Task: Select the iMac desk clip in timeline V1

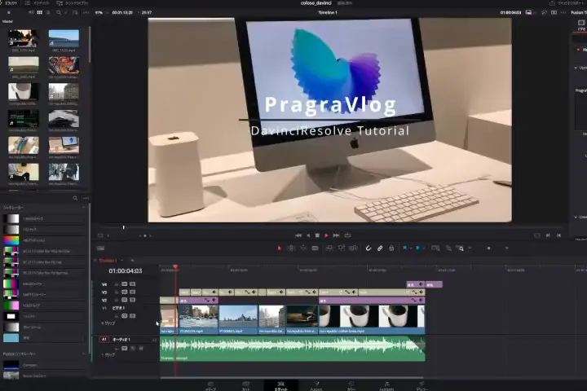Action: pyautogui.click(x=169, y=319)
